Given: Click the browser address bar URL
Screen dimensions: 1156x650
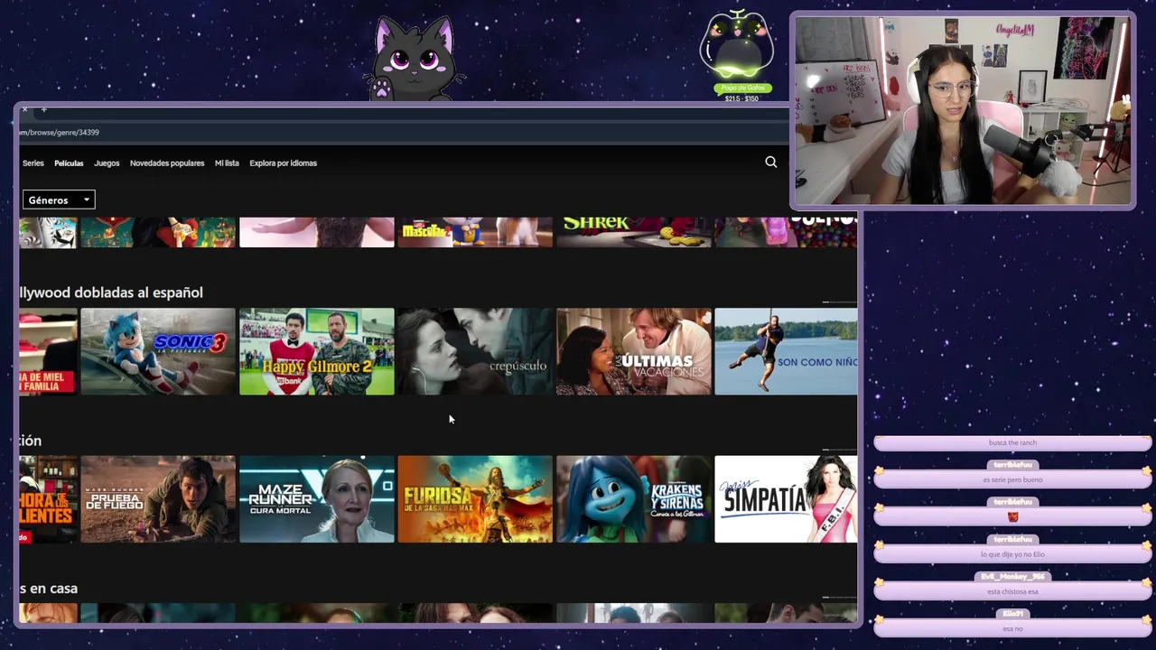Looking at the screenshot, I should coord(60,133).
